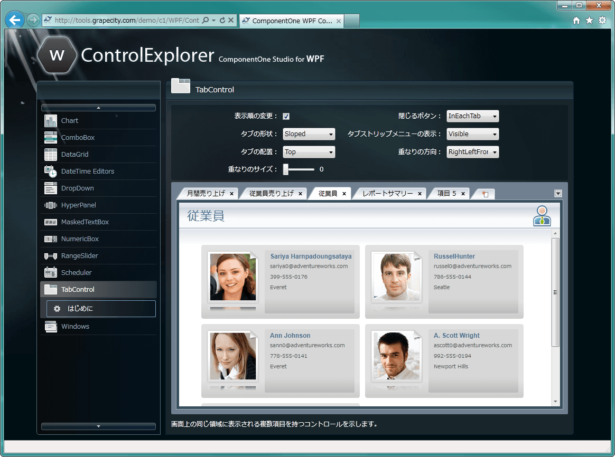The height and width of the screenshot is (457, 615).
Task: Click the Windows icon in sidebar
Action: [51, 326]
